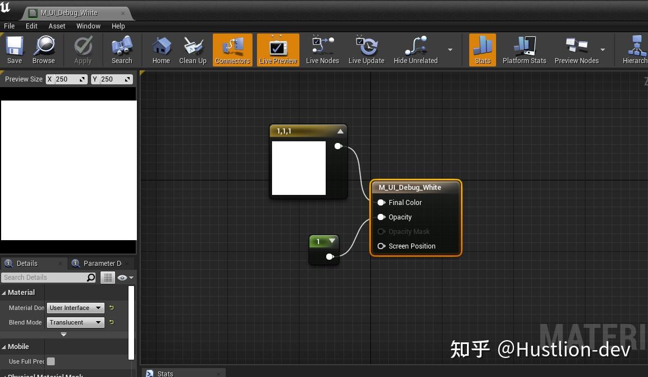Open the Material Domain dropdown
This screenshot has height=377, width=648.
coord(75,308)
